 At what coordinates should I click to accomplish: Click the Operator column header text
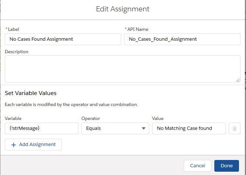[91, 119]
